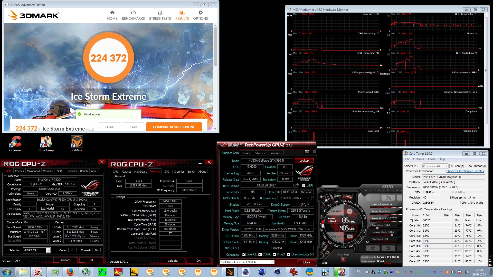Open the Windows Start button
The width and height of the screenshot is (493, 277).
(x=7, y=272)
